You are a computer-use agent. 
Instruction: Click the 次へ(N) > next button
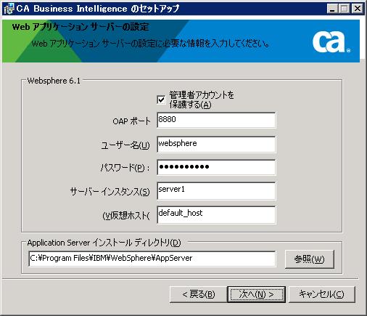click(256, 294)
